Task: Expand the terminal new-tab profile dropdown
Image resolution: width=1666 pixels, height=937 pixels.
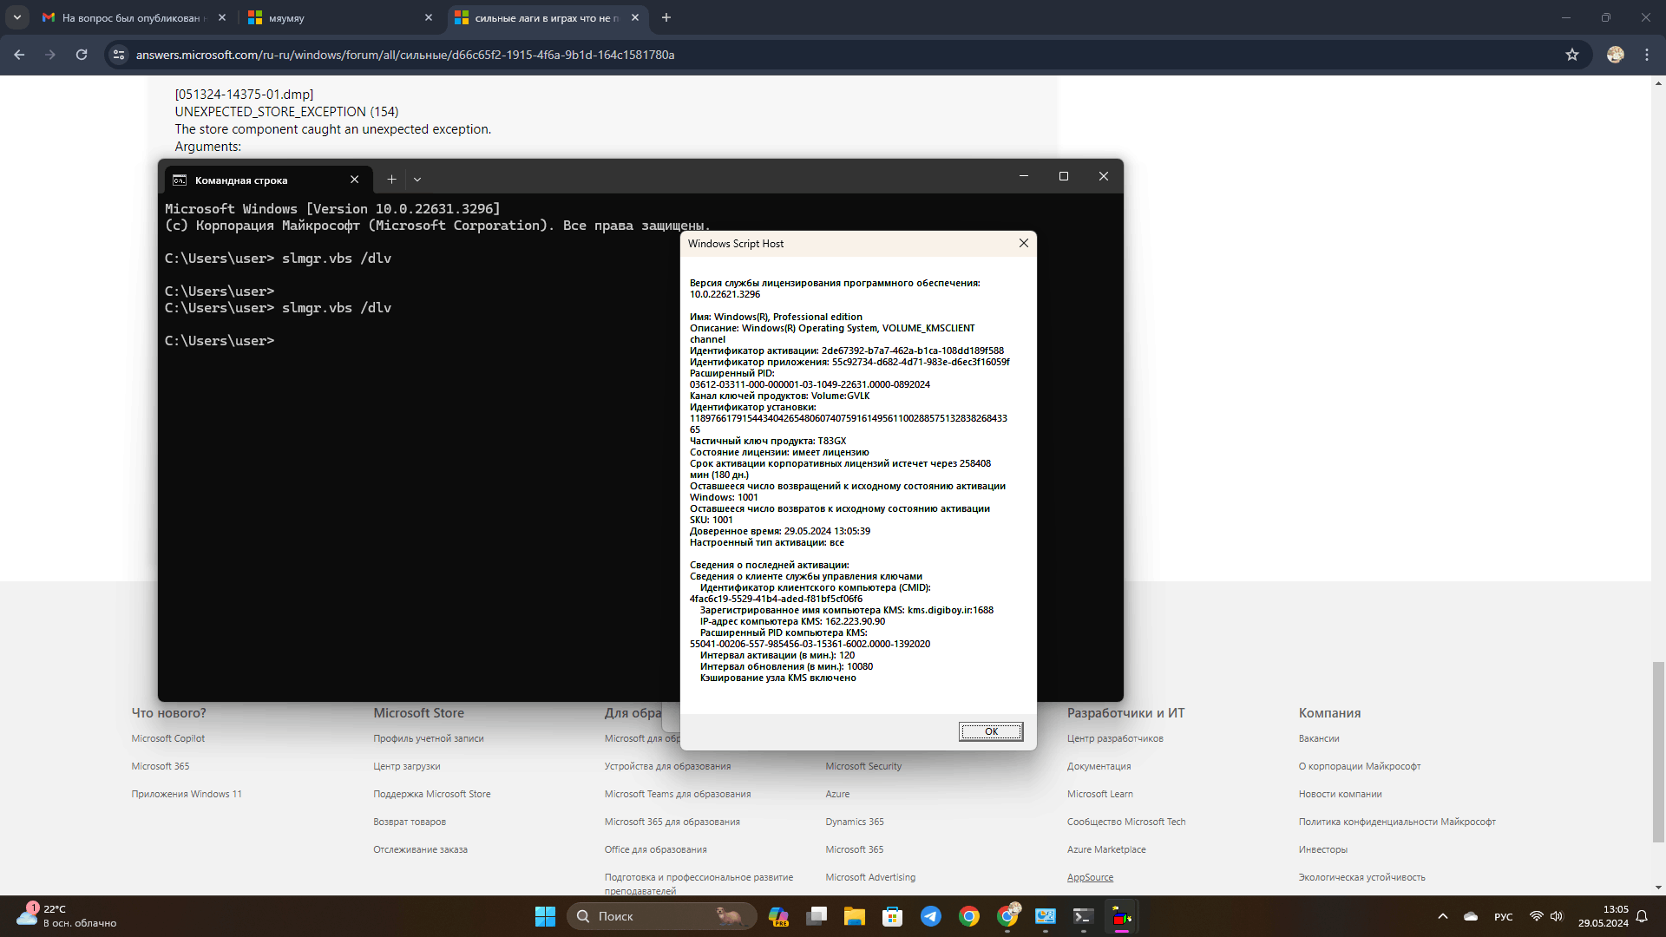Action: tap(417, 180)
